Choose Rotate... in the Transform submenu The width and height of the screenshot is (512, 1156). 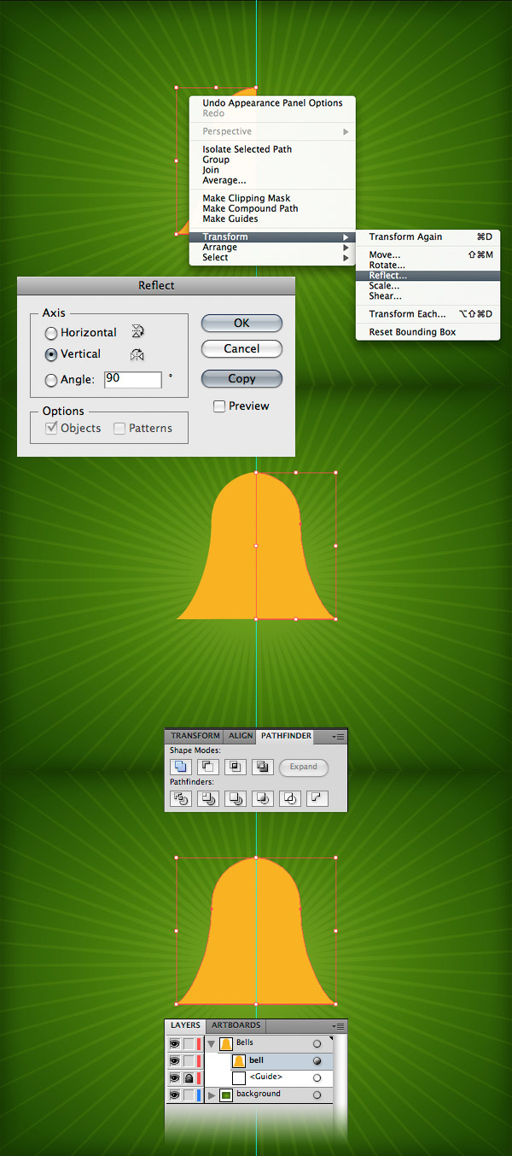(x=428, y=266)
